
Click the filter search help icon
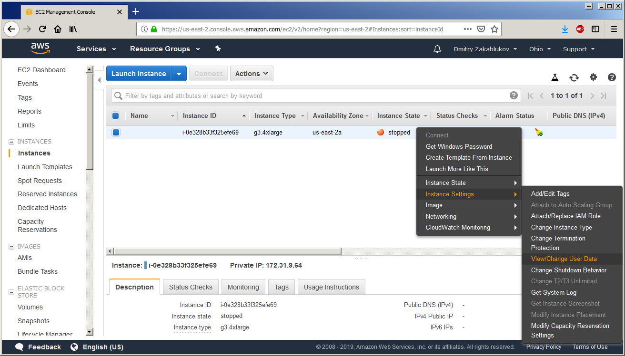point(514,95)
